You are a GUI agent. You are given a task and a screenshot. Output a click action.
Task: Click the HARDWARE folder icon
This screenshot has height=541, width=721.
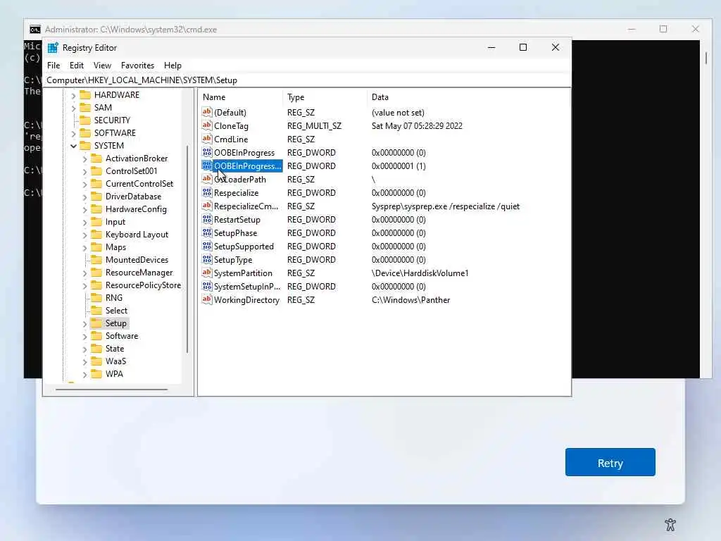(85, 95)
